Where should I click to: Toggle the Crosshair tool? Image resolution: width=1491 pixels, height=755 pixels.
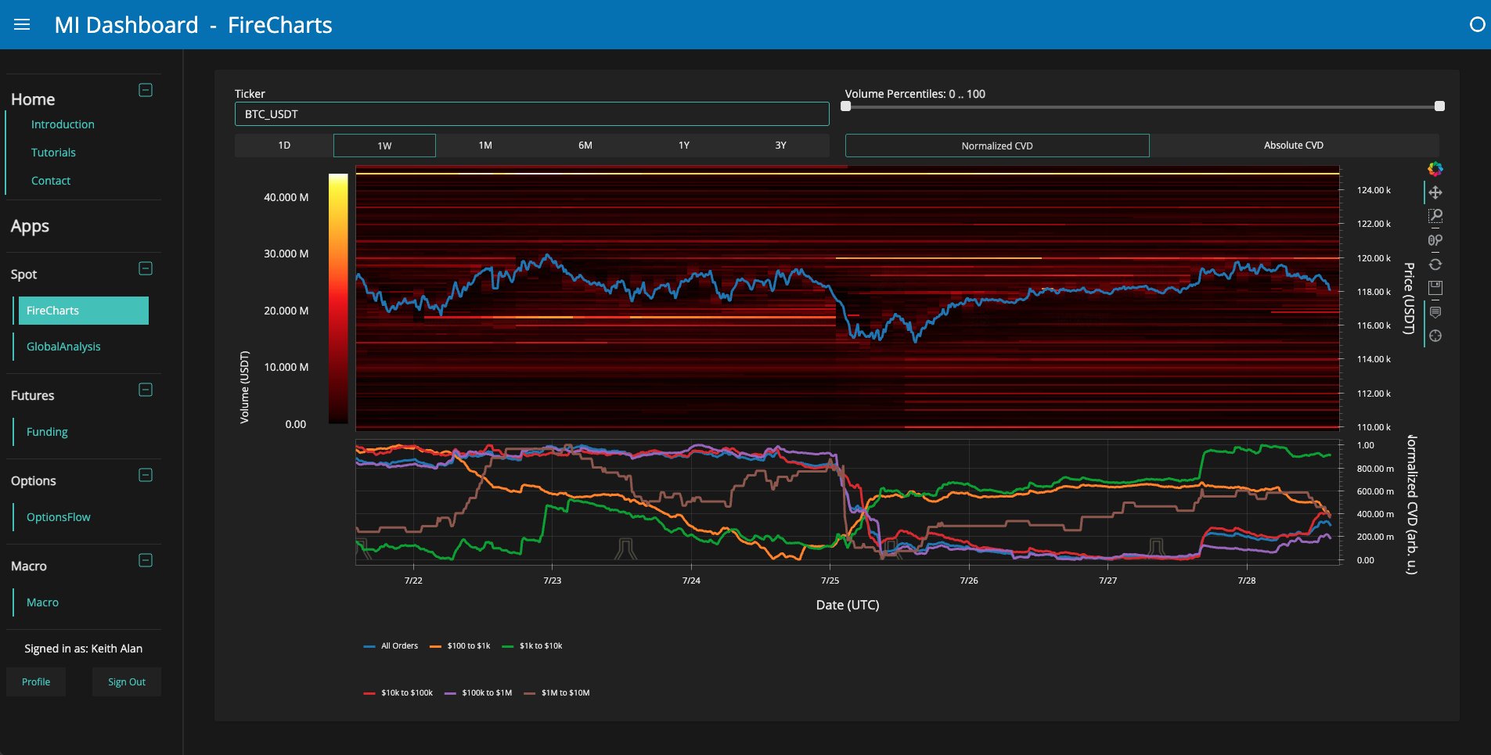(x=1435, y=336)
